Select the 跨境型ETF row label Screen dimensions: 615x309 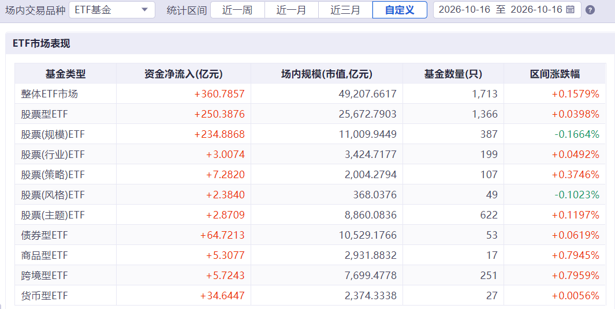tap(44, 276)
